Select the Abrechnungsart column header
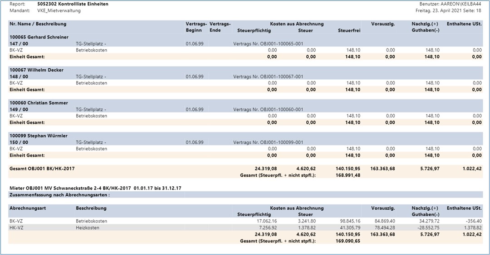The width and height of the screenshot is (490, 255). click(x=28, y=208)
